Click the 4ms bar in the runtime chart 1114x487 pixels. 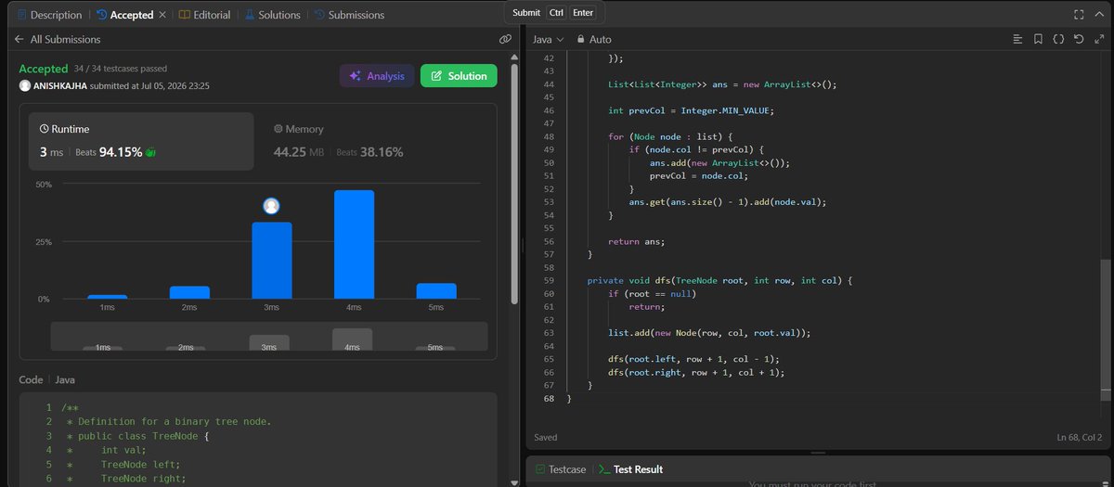click(354, 245)
